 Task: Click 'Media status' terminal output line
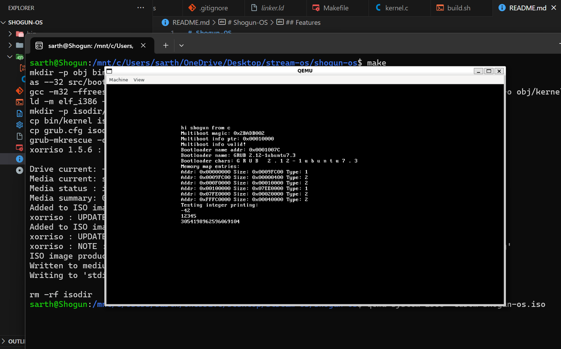tap(67, 188)
